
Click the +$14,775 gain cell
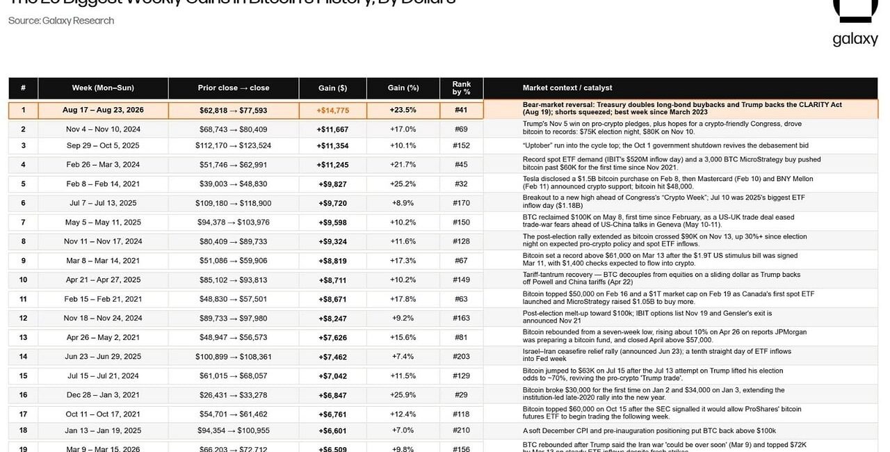click(x=332, y=111)
